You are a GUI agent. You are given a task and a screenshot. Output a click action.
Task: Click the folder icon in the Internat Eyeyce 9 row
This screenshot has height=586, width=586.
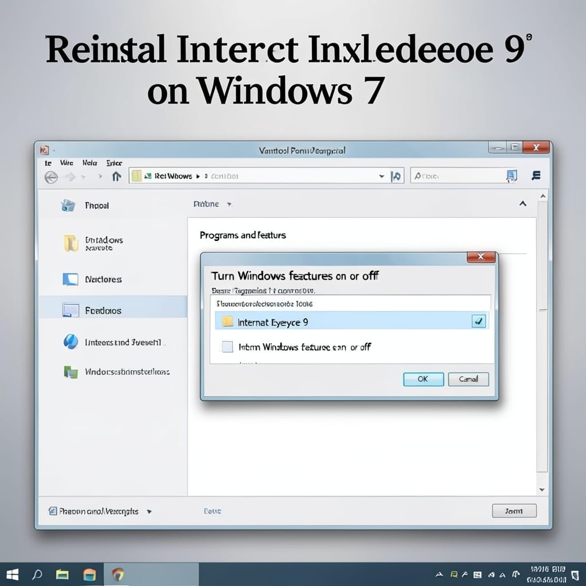click(228, 322)
